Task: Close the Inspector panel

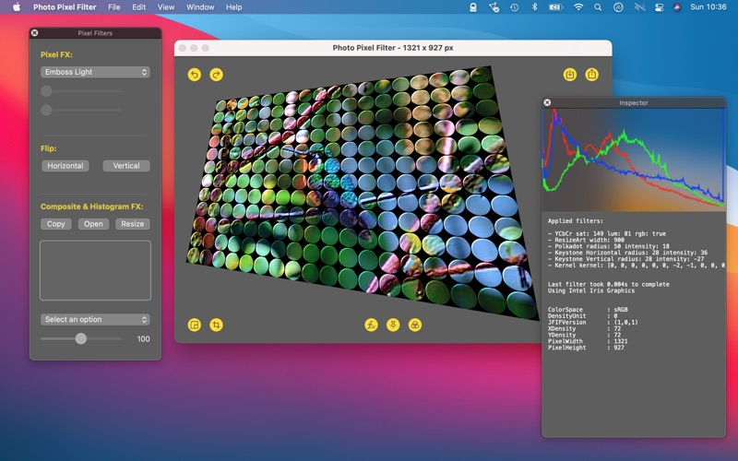Action: point(547,102)
